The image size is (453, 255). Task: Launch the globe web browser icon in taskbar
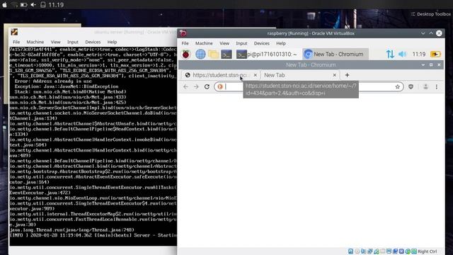pyautogui.click(x=200, y=54)
